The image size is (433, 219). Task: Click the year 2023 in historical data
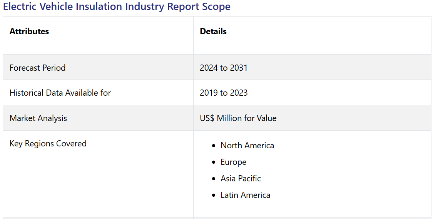pyautogui.click(x=239, y=93)
